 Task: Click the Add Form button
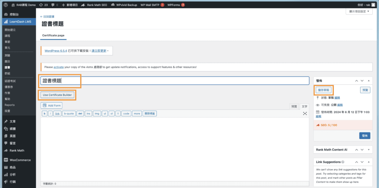[51, 106]
